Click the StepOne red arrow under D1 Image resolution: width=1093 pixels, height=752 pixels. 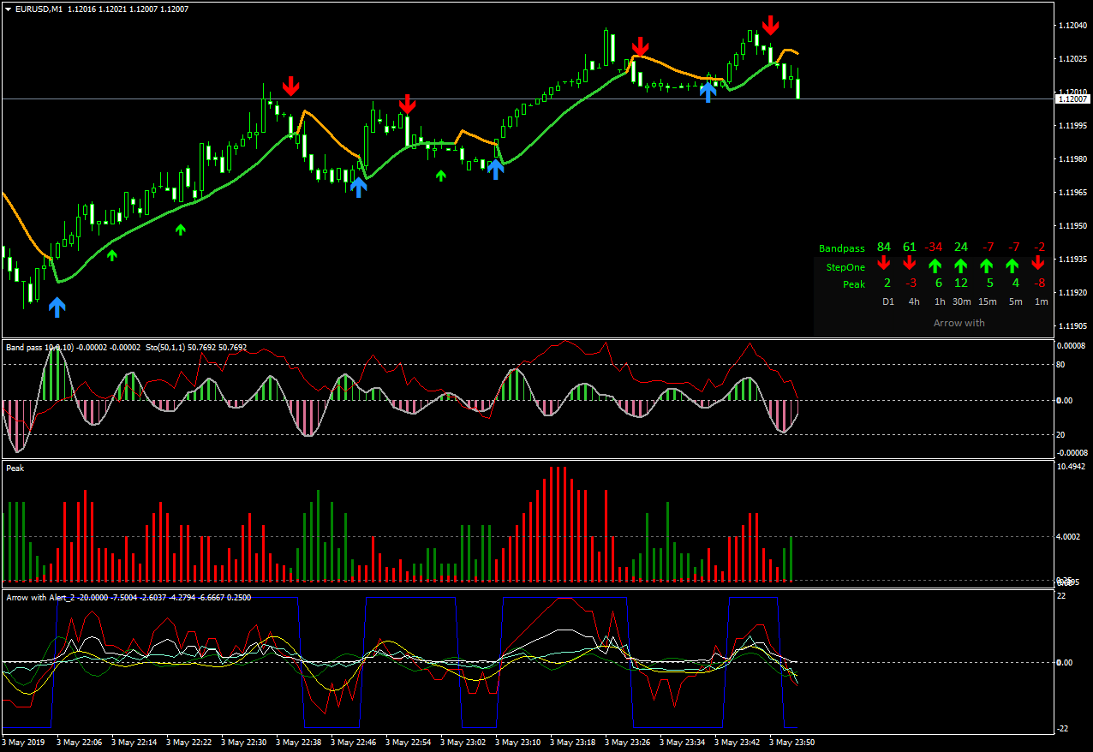[x=884, y=265]
